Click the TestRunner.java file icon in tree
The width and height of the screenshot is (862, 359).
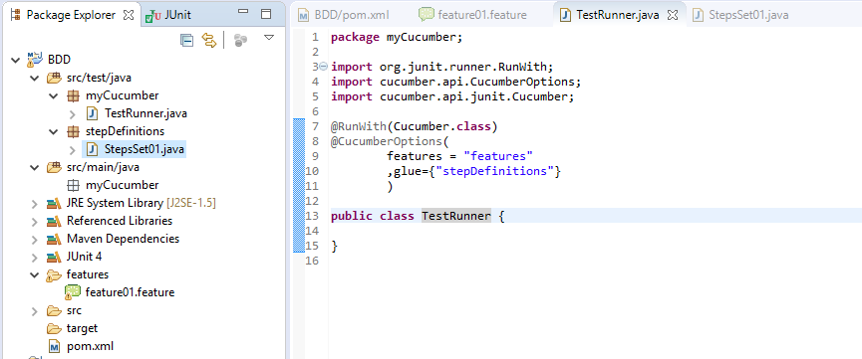click(x=93, y=113)
